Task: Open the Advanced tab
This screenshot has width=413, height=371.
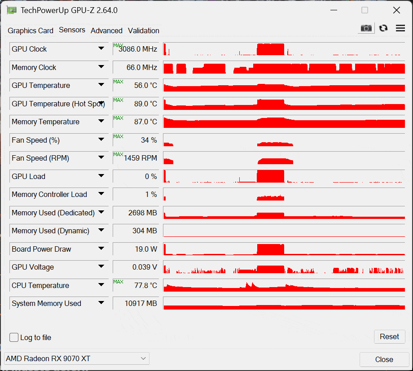Action: pyautogui.click(x=106, y=31)
